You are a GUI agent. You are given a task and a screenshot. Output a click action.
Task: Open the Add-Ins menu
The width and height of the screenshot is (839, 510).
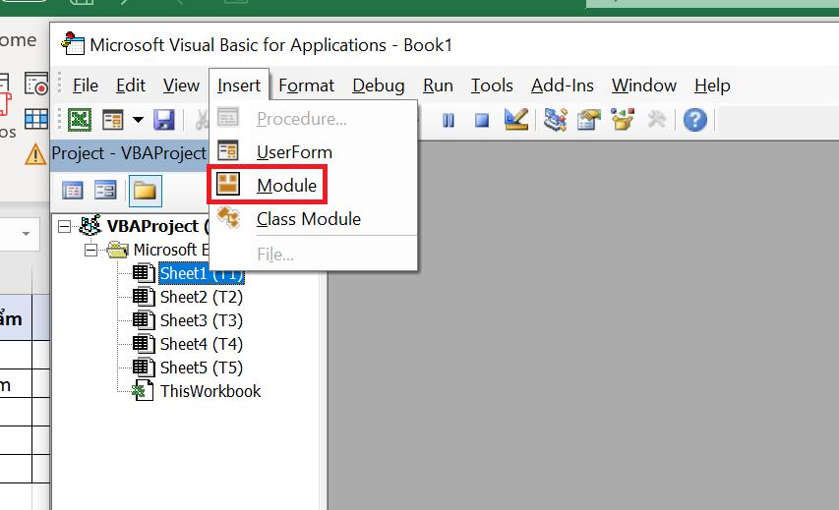[x=563, y=85]
